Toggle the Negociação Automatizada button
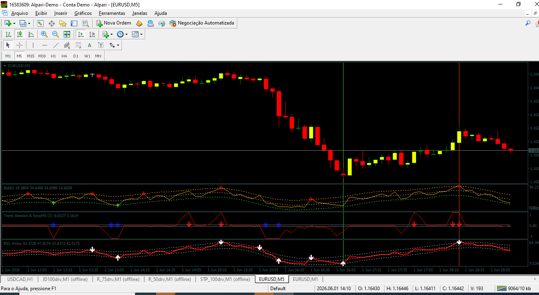The width and height of the screenshot is (539, 295). pos(202,23)
